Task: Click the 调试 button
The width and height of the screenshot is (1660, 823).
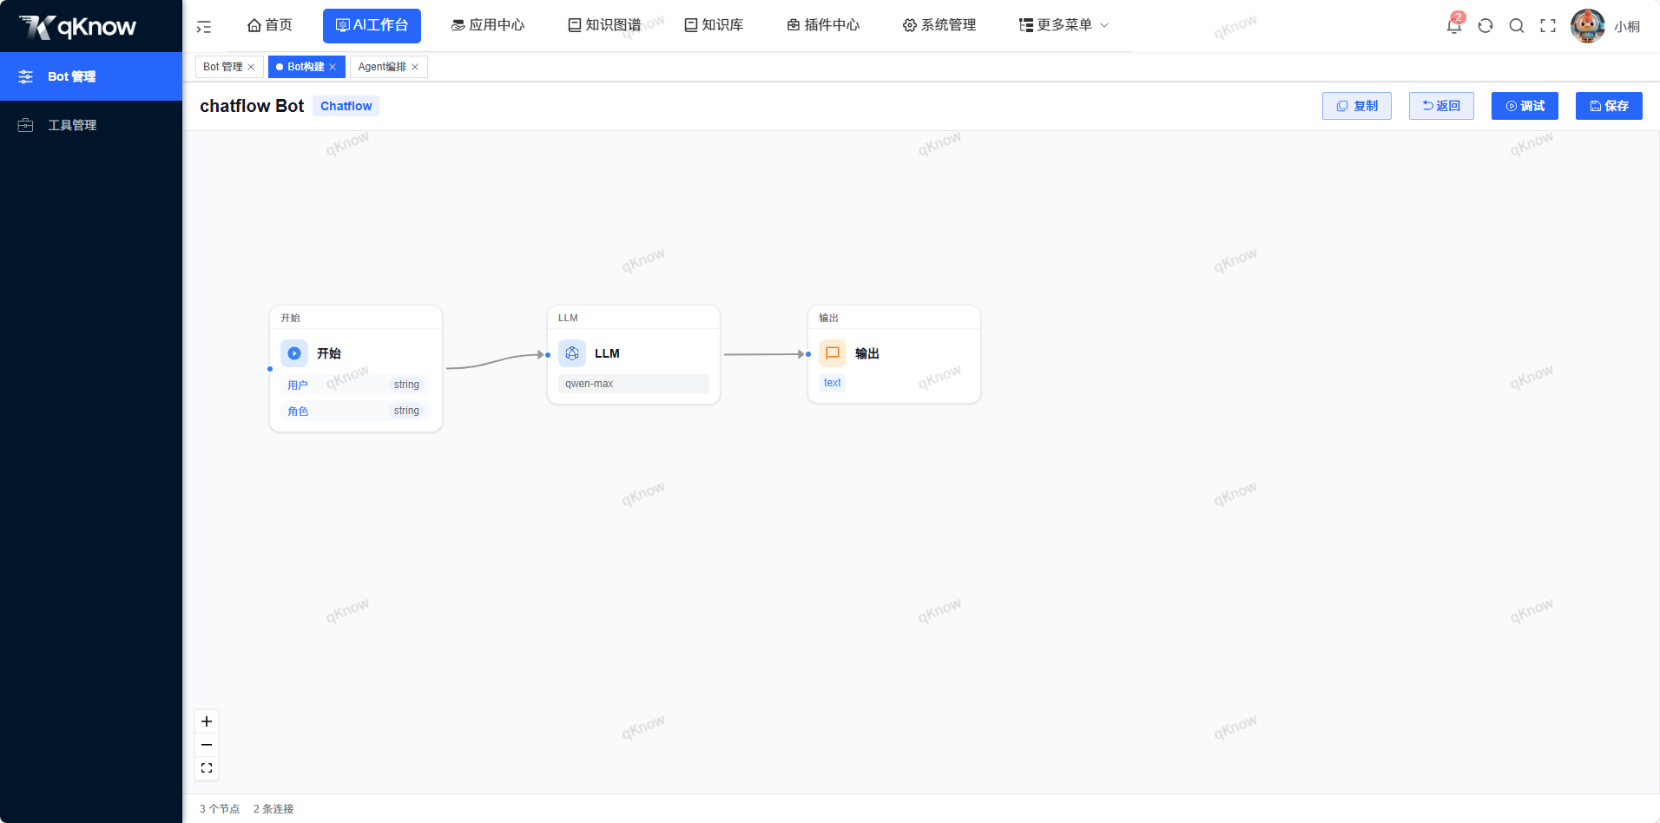Action: click(1525, 106)
